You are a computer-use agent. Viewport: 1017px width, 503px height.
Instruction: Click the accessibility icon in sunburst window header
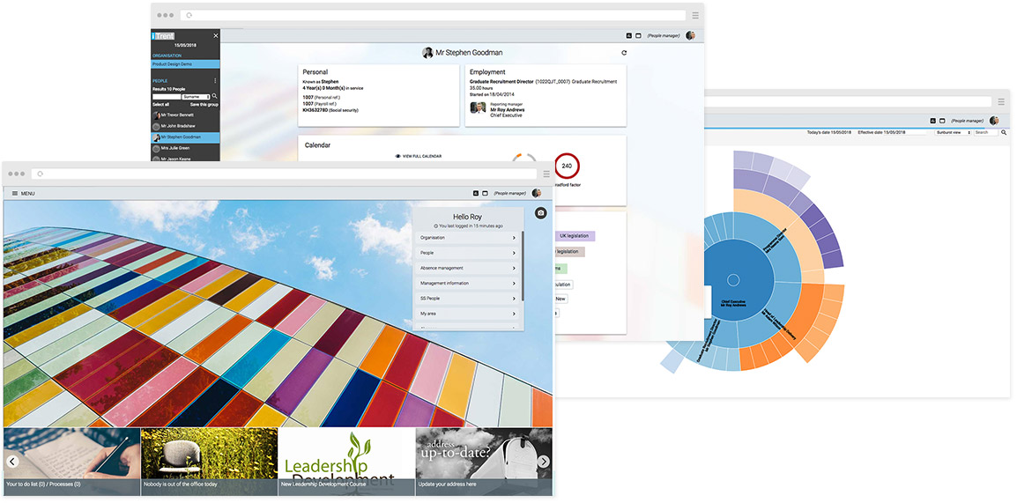coord(932,121)
